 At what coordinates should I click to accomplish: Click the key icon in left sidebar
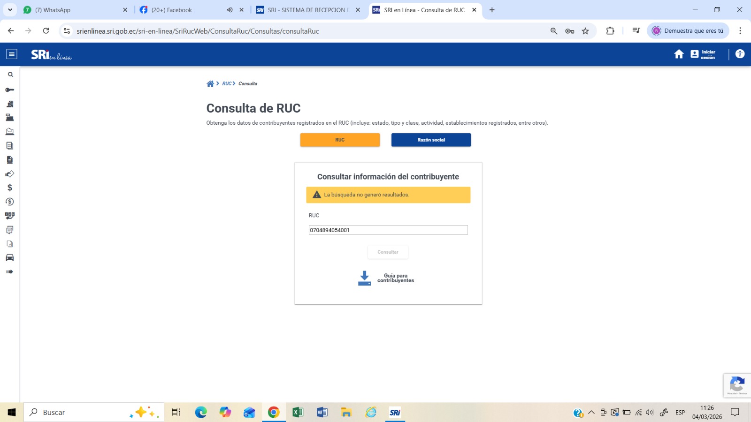click(x=9, y=90)
